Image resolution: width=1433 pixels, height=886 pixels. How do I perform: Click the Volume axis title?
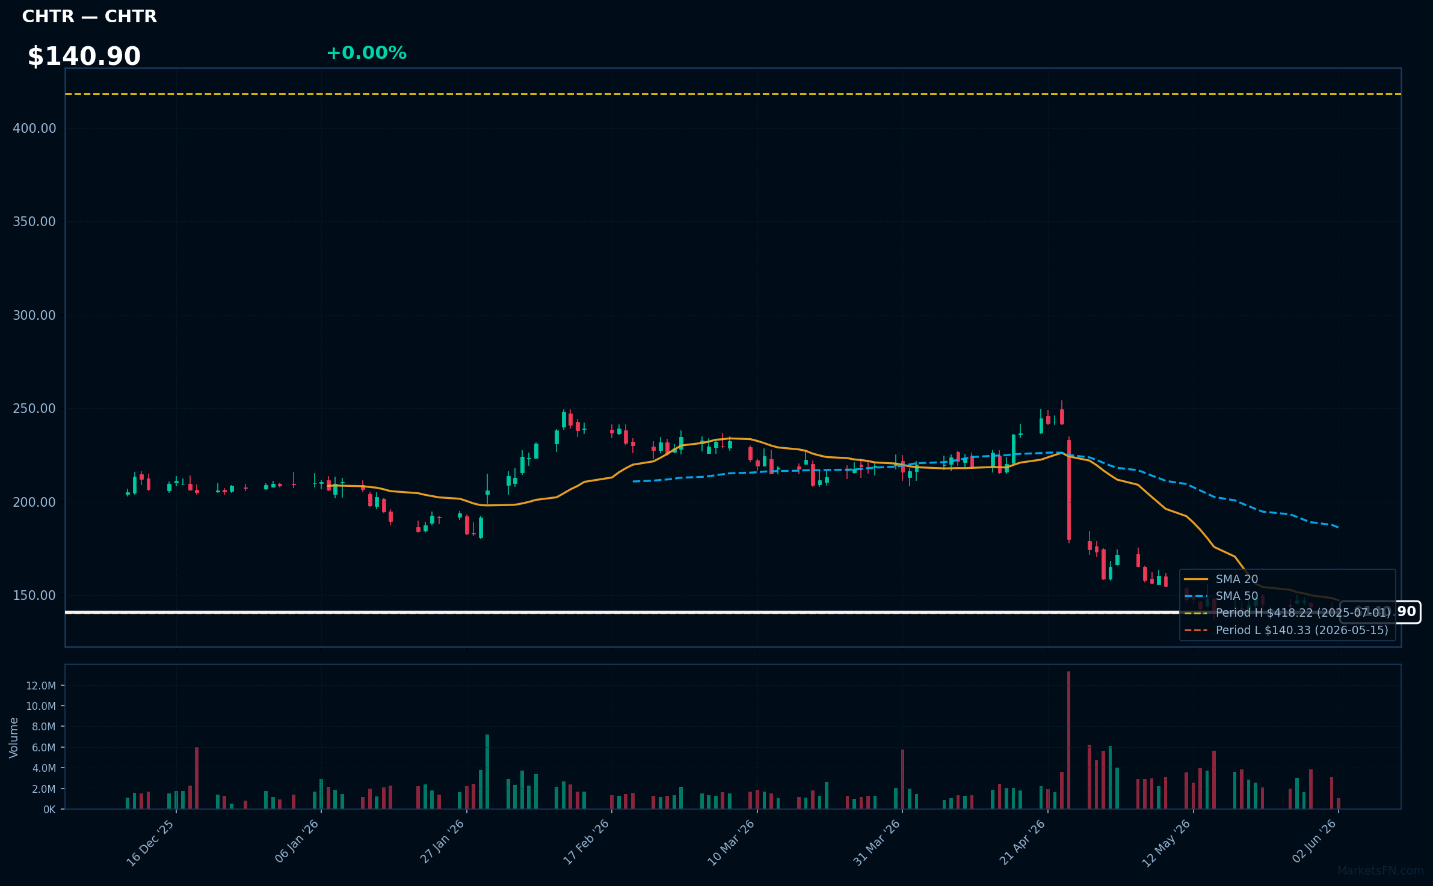14,738
